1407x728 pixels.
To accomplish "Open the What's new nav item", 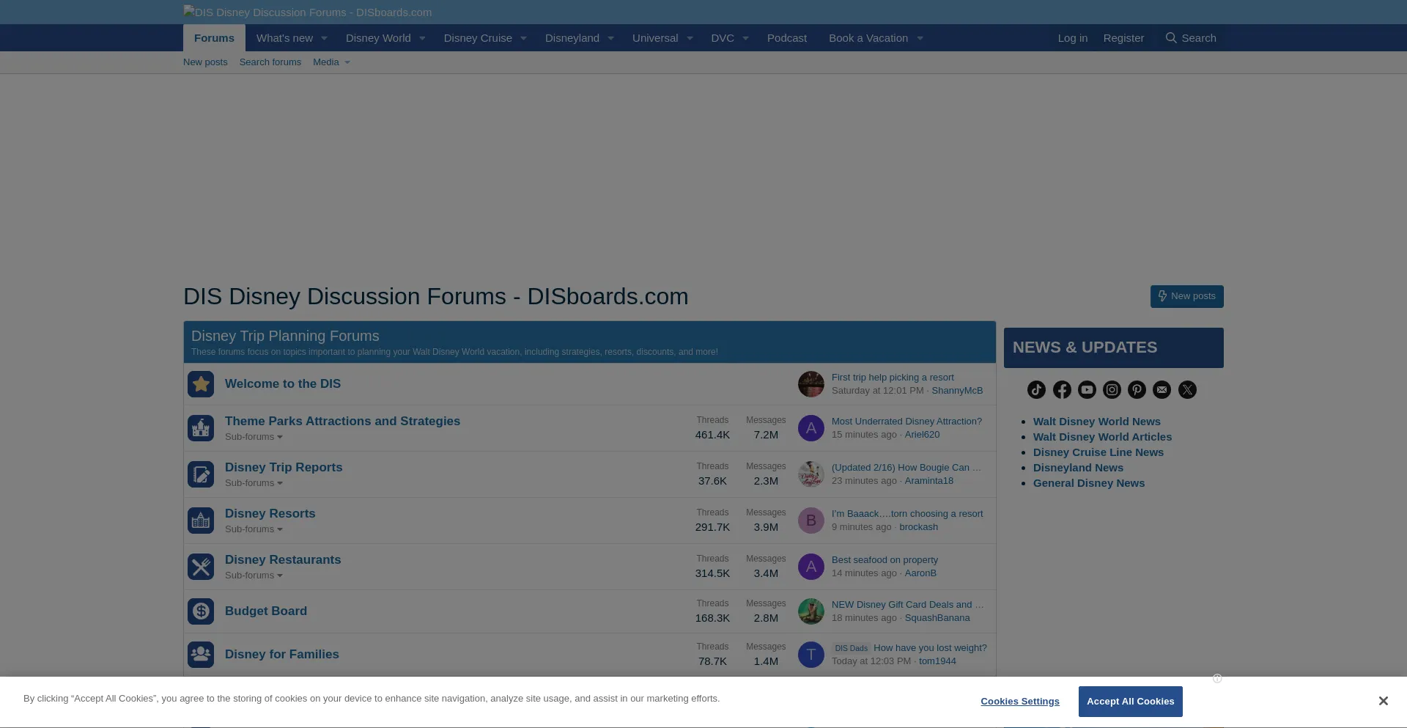I will [284, 38].
